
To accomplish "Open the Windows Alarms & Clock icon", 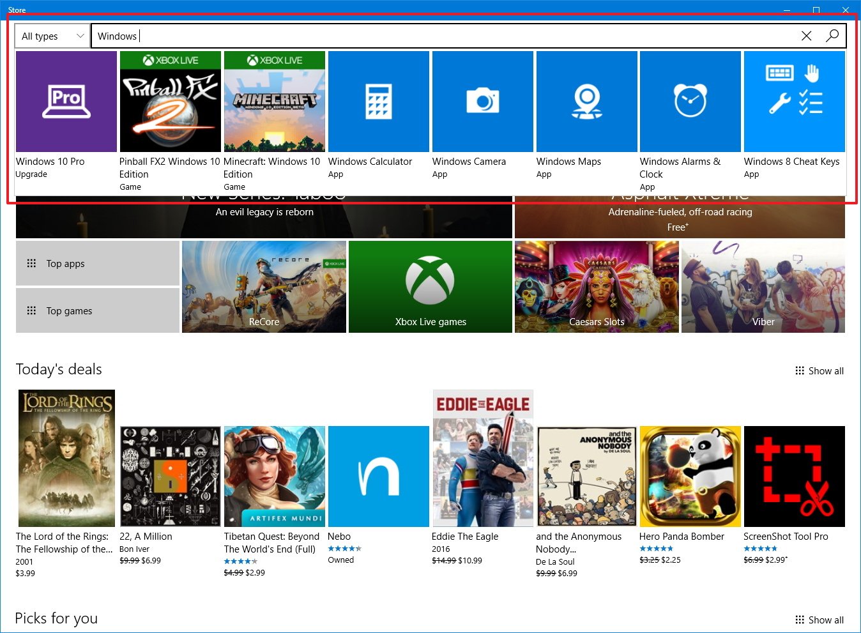I will pos(690,102).
